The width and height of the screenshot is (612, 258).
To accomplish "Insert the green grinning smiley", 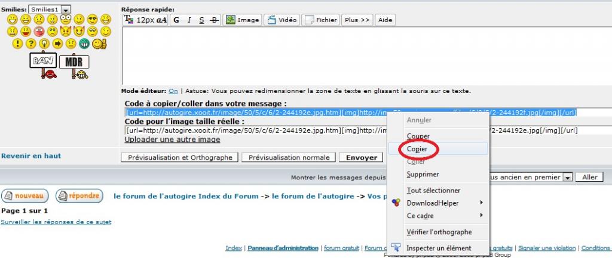I will click(x=84, y=43).
